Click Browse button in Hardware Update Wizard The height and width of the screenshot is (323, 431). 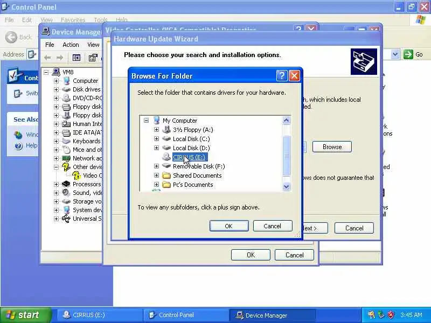pyautogui.click(x=332, y=146)
